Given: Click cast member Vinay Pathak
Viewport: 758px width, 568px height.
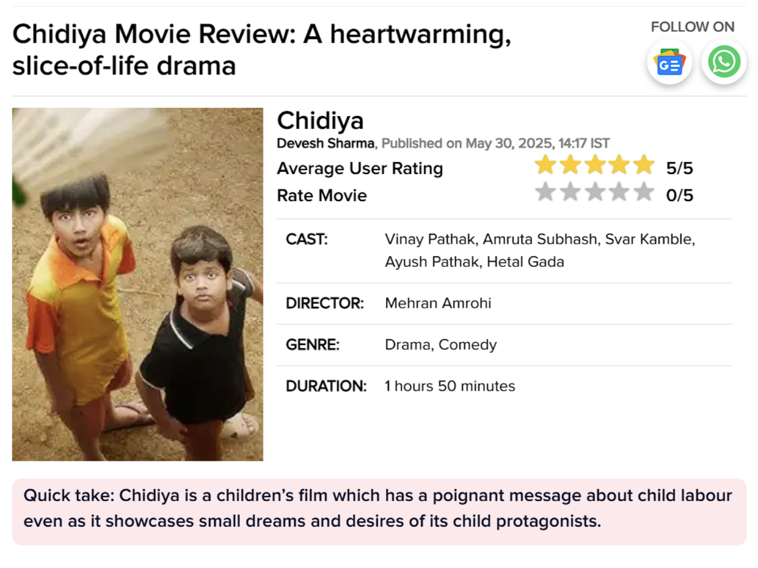Looking at the screenshot, I should tap(431, 239).
